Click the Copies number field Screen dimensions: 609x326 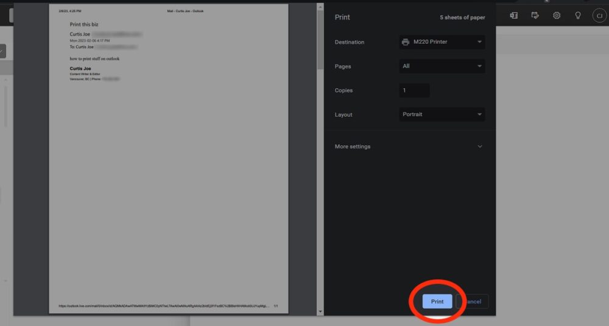tap(414, 91)
